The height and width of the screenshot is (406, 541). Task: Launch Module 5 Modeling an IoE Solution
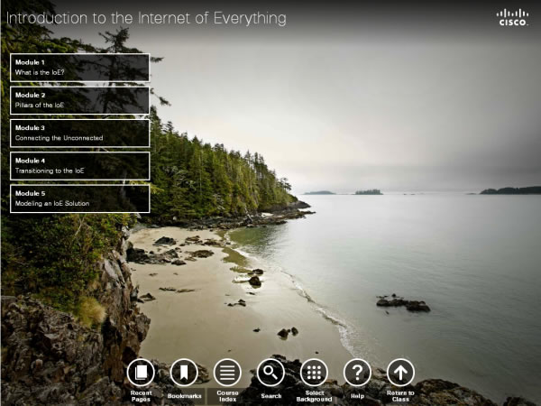tap(80, 198)
